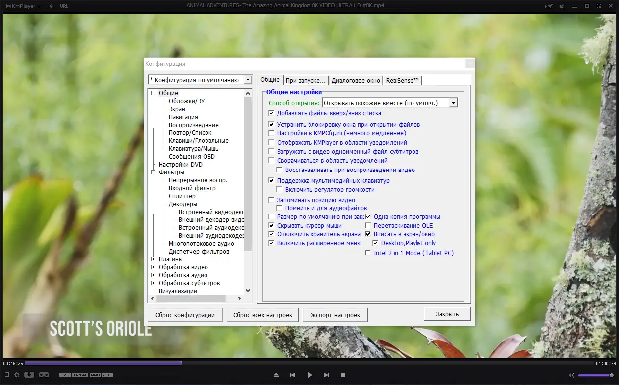Click the Play button in the control bar
Image resolution: width=619 pixels, height=385 pixels.
310,375
